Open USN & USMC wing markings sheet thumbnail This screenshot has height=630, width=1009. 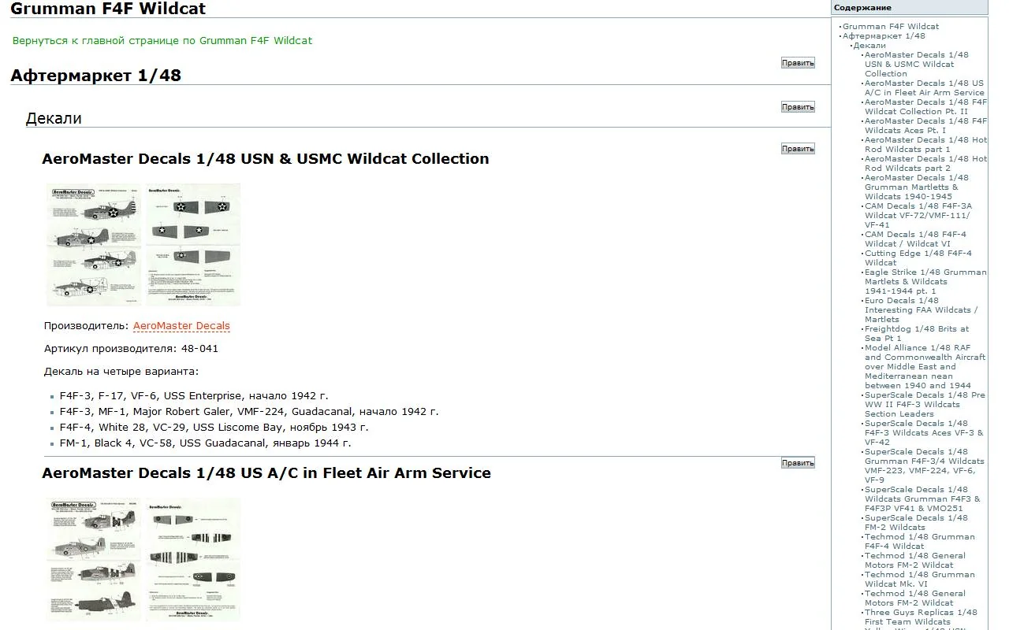[193, 245]
